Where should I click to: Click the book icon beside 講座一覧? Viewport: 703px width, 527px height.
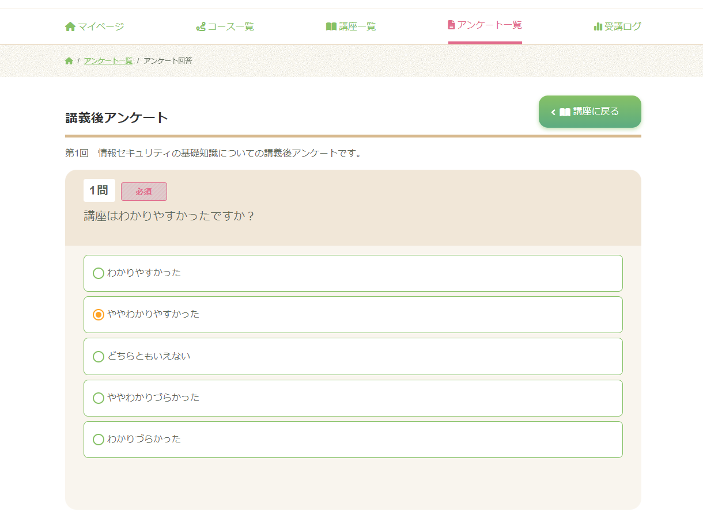click(x=331, y=26)
